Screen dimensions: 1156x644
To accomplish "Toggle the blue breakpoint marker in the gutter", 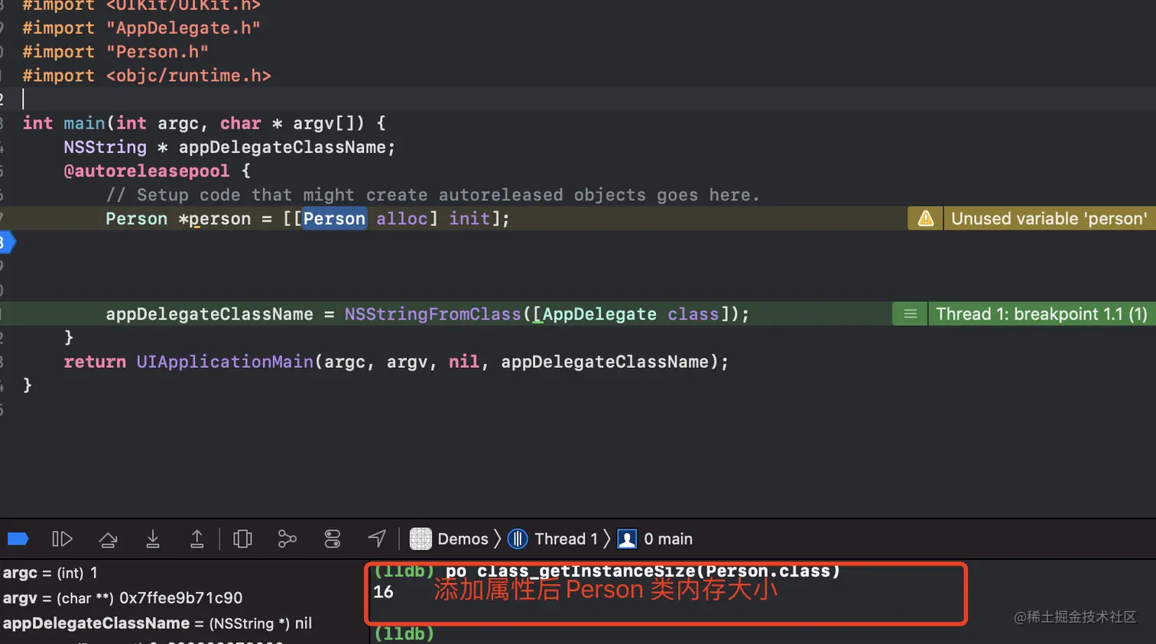I will (x=7, y=243).
